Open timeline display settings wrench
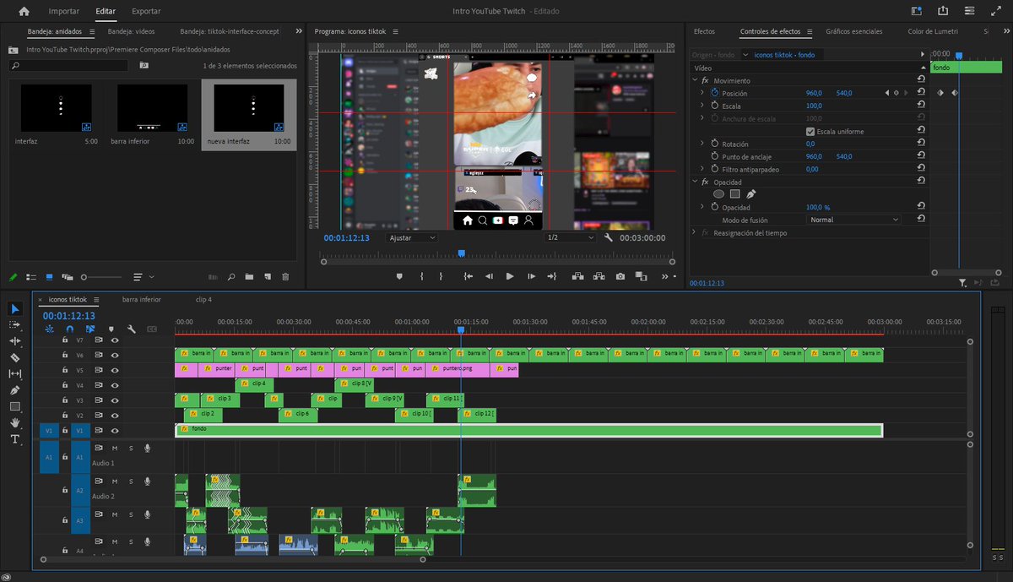 (x=132, y=329)
